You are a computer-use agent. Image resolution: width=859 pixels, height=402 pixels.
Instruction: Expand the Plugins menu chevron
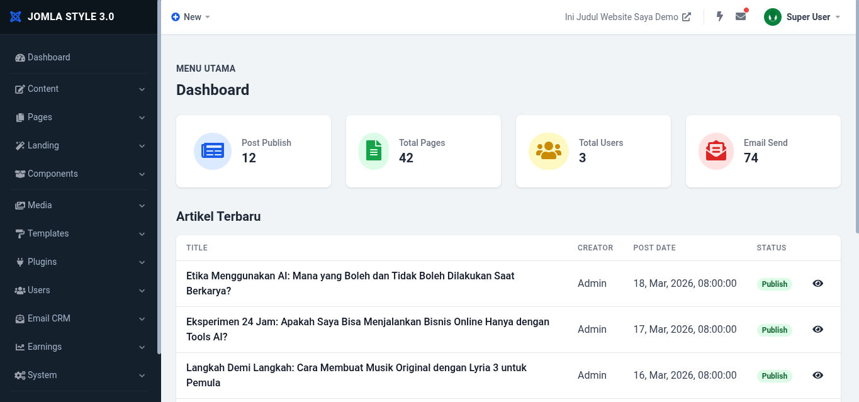tap(142, 262)
